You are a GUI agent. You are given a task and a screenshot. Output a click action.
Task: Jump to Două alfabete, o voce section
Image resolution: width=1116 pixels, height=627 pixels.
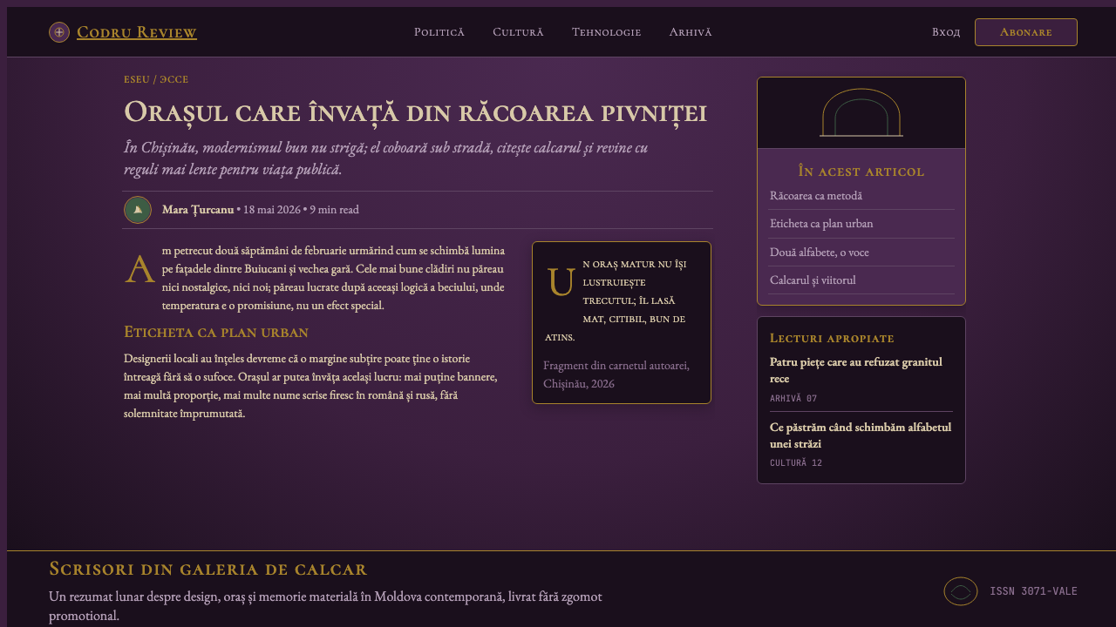tap(861, 252)
